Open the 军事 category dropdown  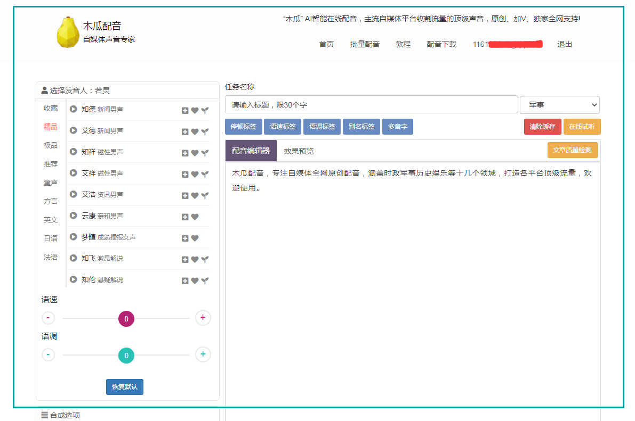pos(559,105)
